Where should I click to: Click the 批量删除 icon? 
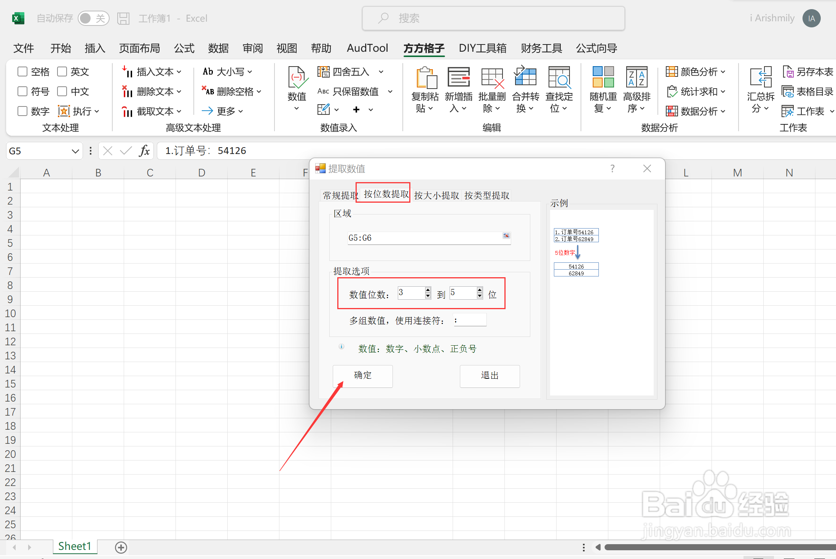[492, 78]
